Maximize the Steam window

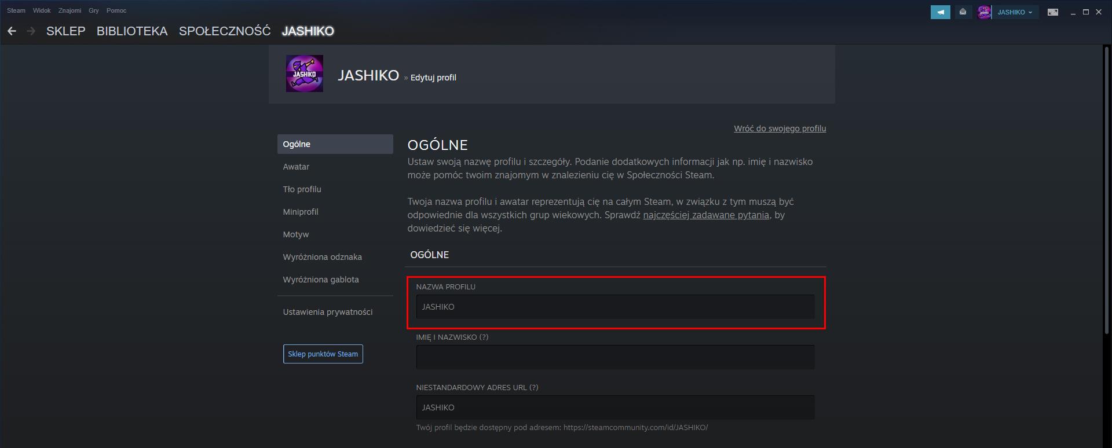[x=1086, y=12]
